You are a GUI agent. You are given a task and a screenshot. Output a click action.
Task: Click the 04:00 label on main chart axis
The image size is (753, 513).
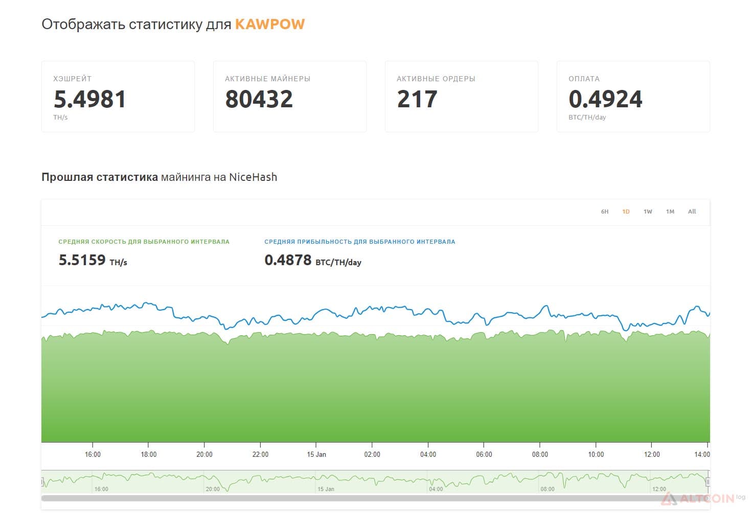pos(428,454)
